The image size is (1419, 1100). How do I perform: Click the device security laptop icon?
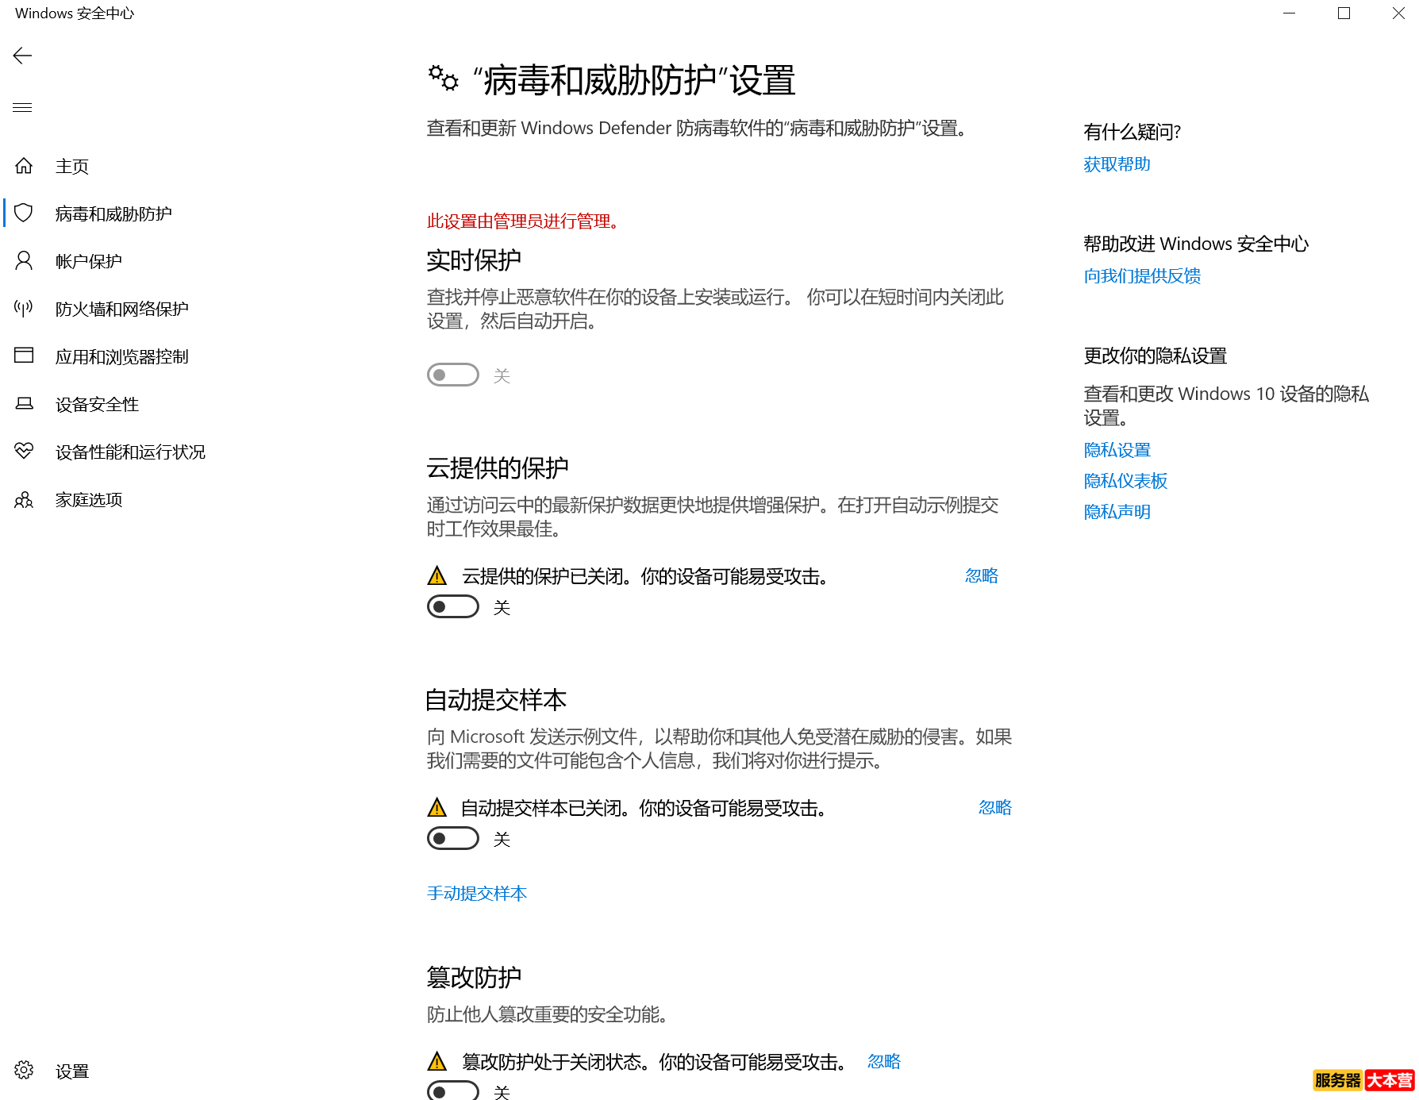[24, 404]
